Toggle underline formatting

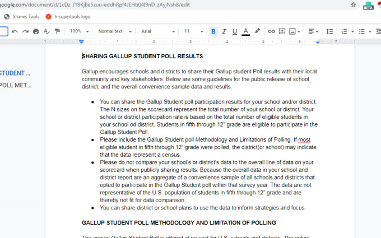pos(235,31)
